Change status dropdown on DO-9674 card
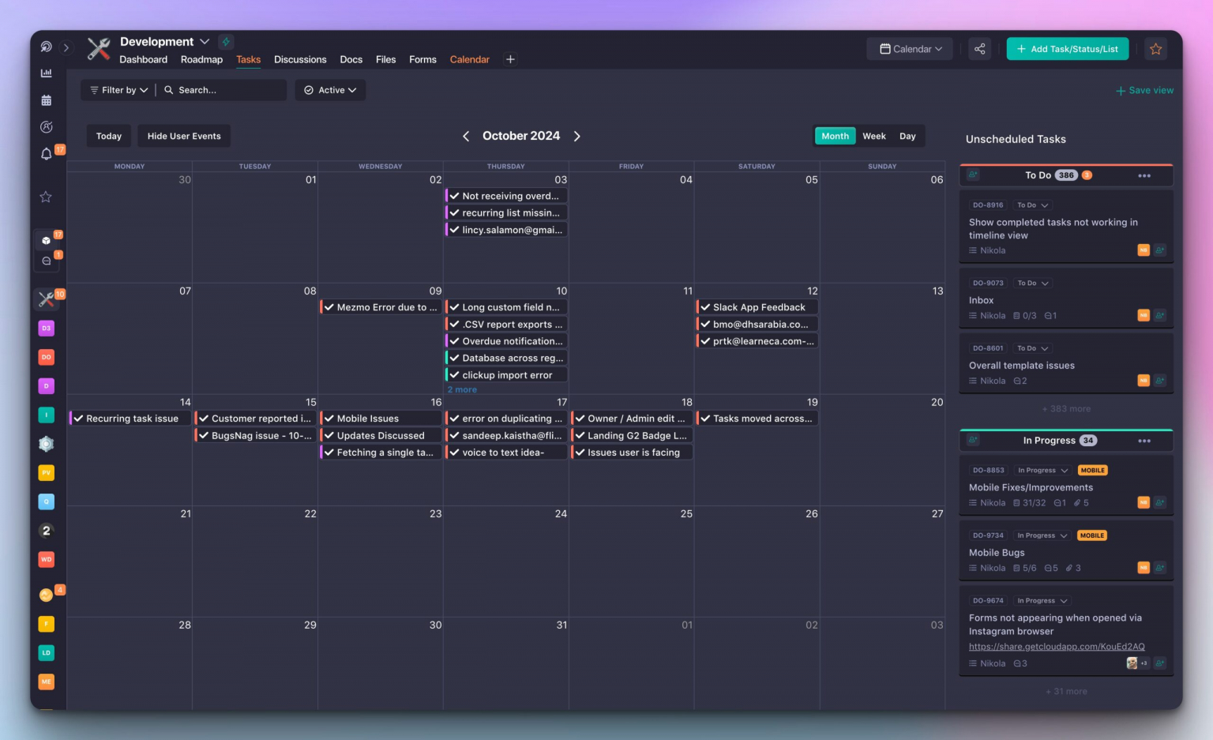Screen dimensions: 1213x740 (1042, 601)
